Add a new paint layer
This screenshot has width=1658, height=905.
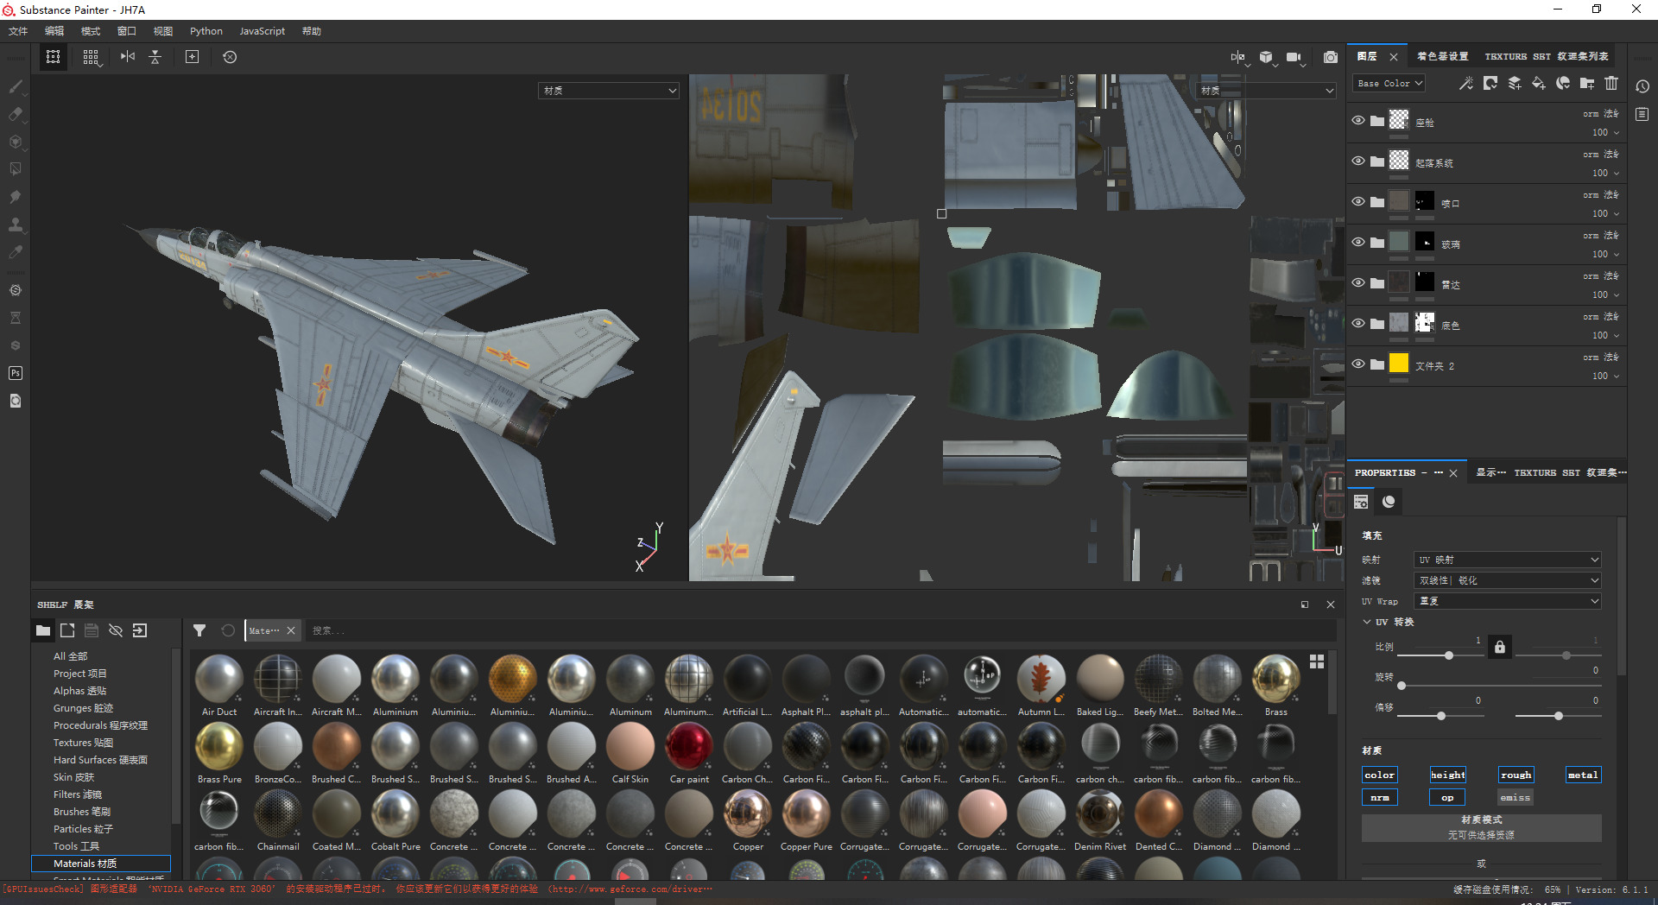[1515, 84]
